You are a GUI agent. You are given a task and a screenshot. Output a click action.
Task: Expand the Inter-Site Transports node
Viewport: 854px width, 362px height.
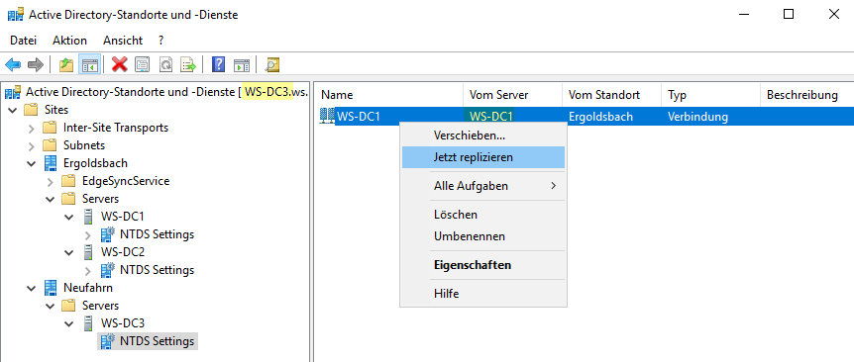click(32, 129)
